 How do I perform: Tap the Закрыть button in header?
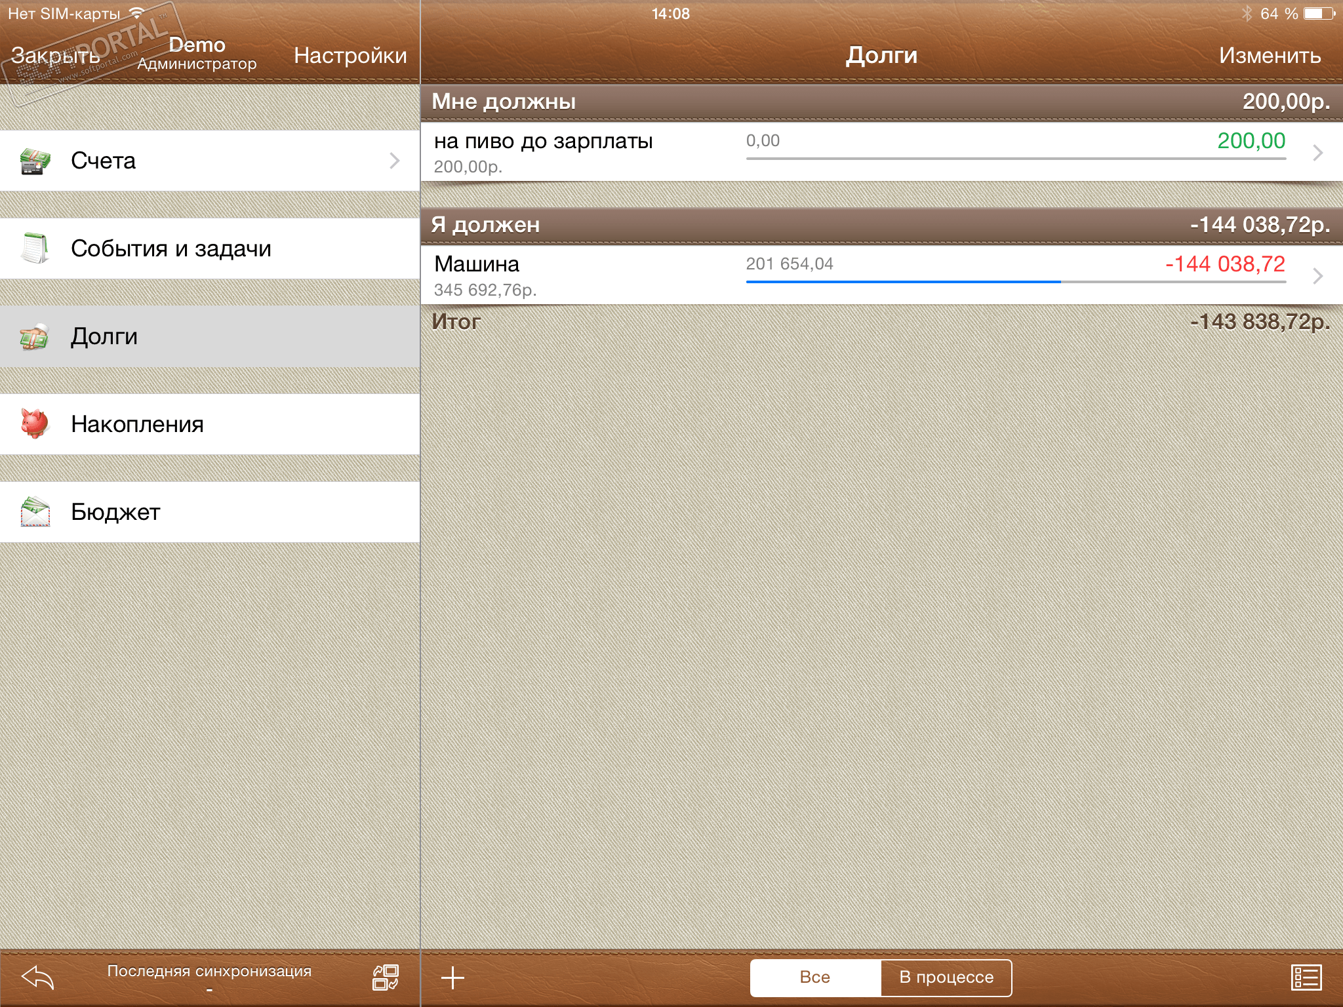pyautogui.click(x=56, y=56)
